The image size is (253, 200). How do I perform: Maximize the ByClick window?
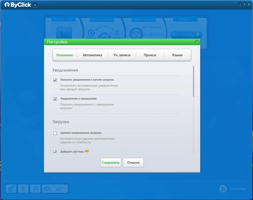coord(245,4)
